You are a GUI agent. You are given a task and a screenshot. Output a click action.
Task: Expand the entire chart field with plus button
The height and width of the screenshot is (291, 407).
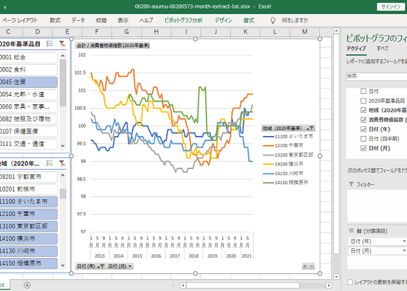click(305, 266)
